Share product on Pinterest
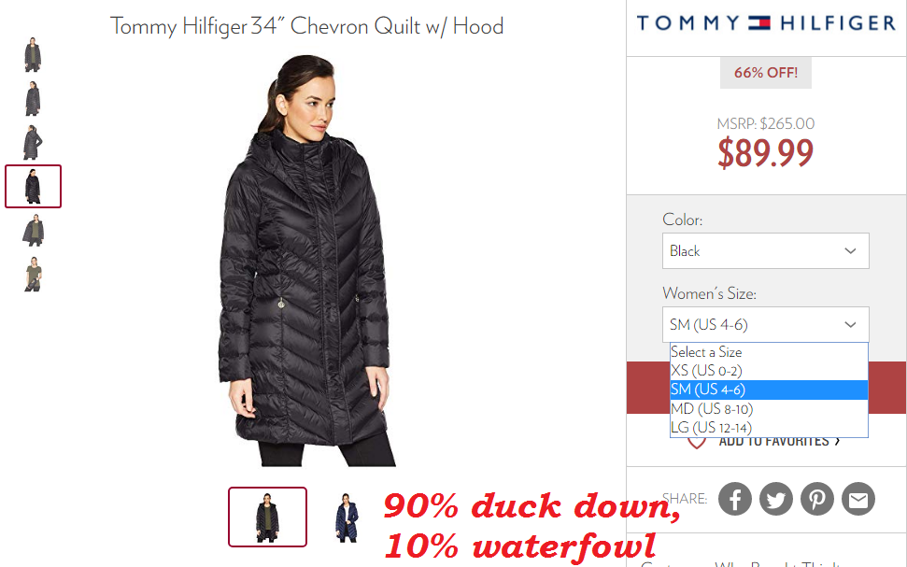The image size is (907, 567). point(816,499)
